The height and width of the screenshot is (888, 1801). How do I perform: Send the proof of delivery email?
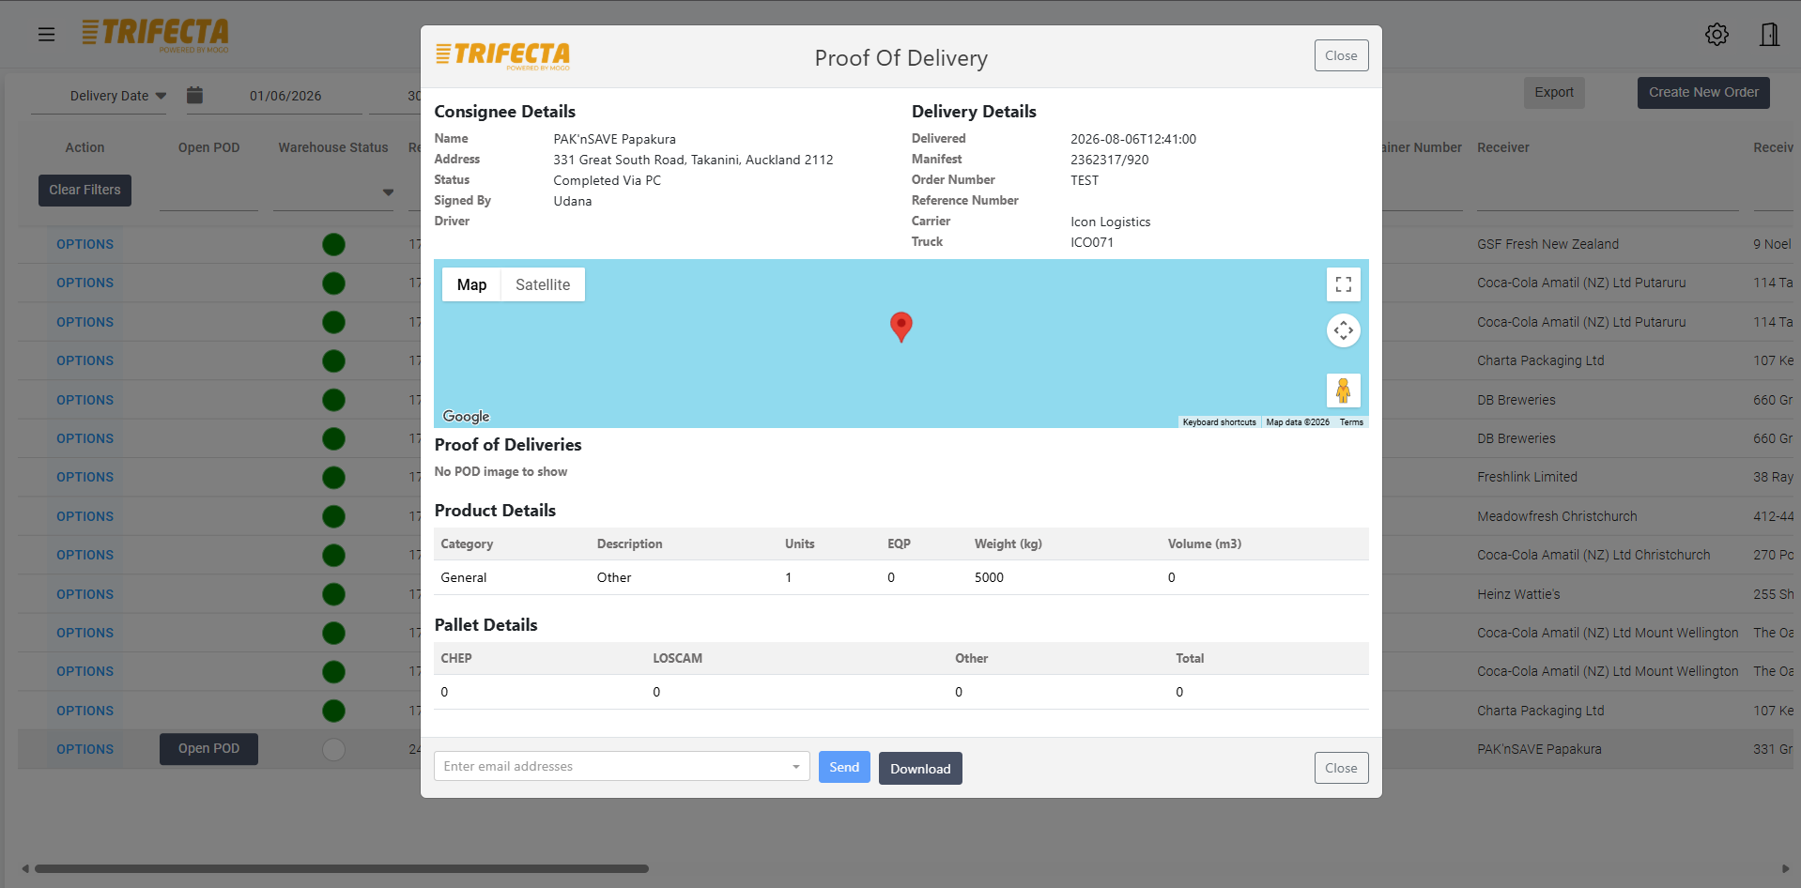click(x=844, y=767)
